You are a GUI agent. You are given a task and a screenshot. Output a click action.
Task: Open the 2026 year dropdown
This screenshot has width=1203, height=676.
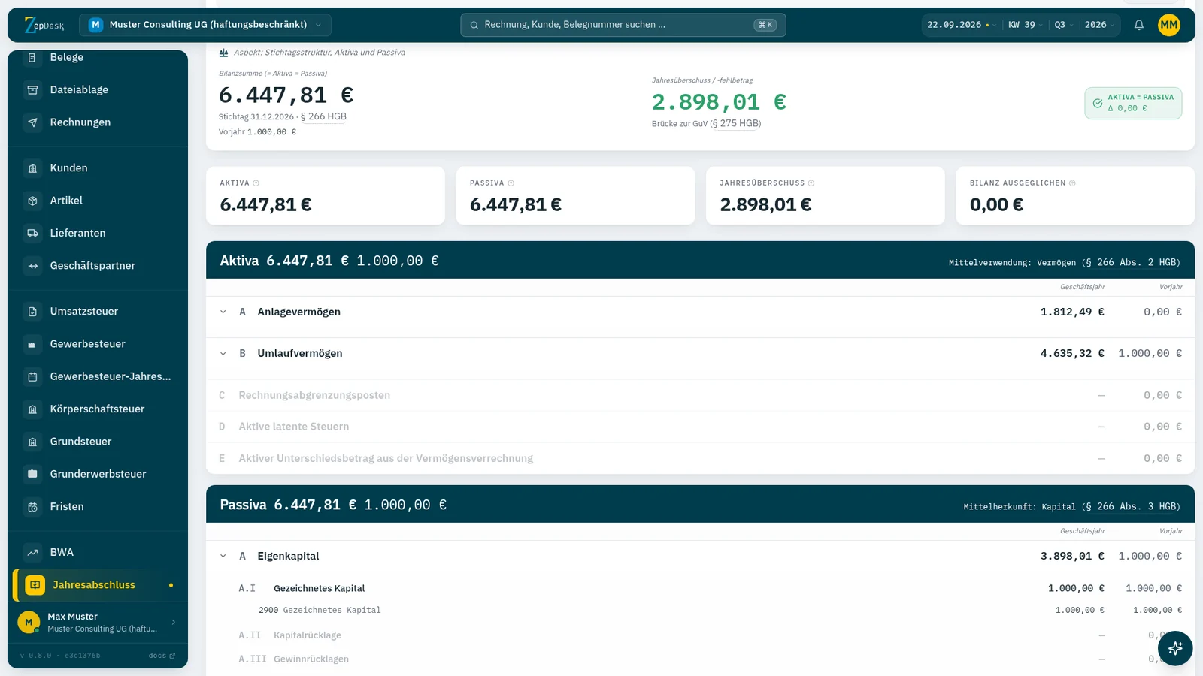[x=1099, y=25]
